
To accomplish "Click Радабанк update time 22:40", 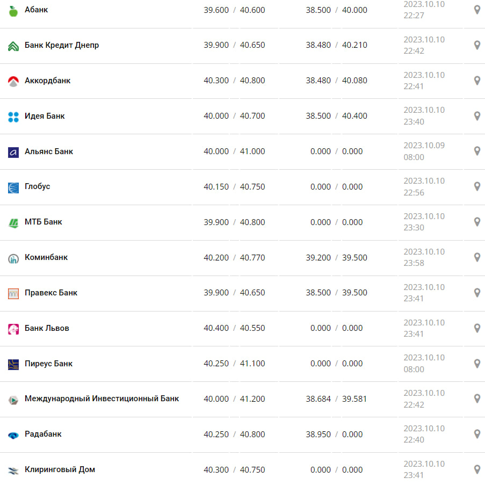I will pos(414,440).
